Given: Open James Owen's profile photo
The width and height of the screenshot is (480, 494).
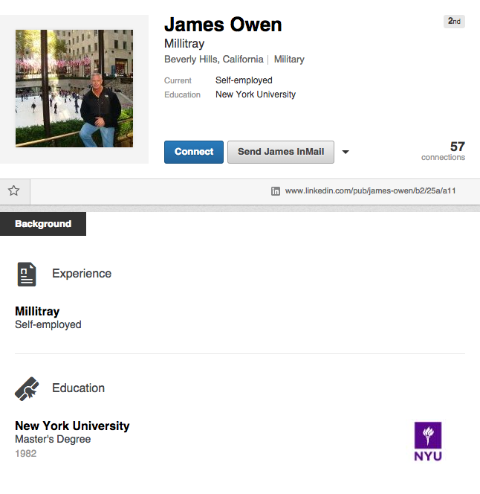Looking at the screenshot, I should (x=74, y=89).
